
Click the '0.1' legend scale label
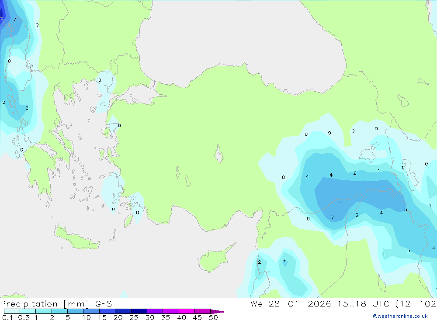coord(7,317)
